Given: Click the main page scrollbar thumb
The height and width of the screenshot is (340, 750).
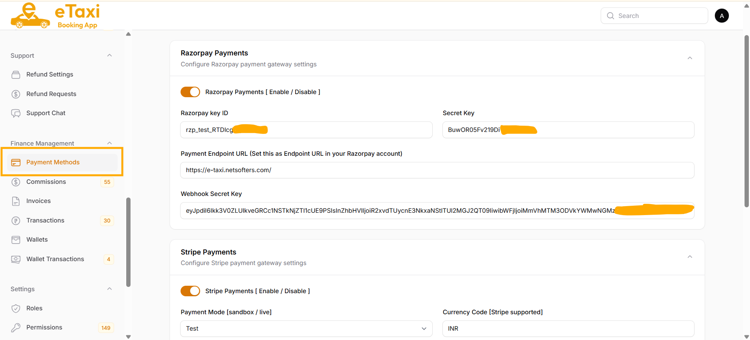Looking at the screenshot, I should pos(746,121).
